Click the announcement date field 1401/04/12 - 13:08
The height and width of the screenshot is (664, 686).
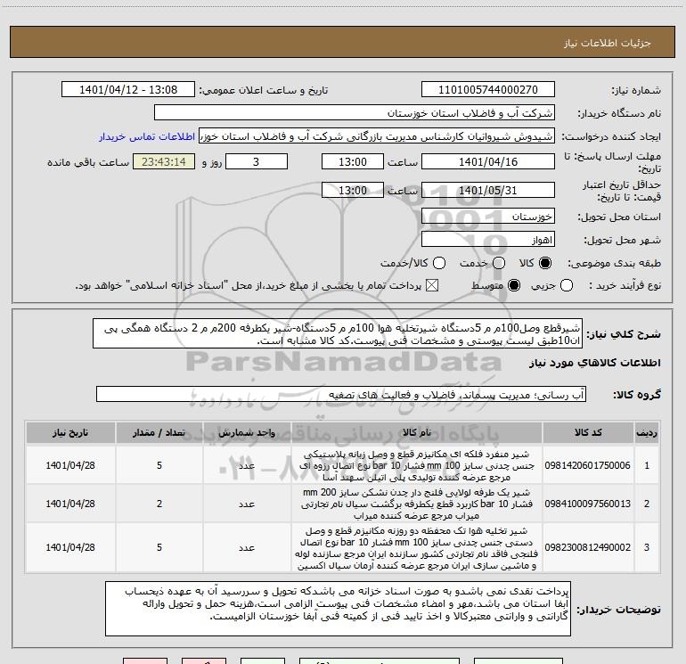(128, 90)
